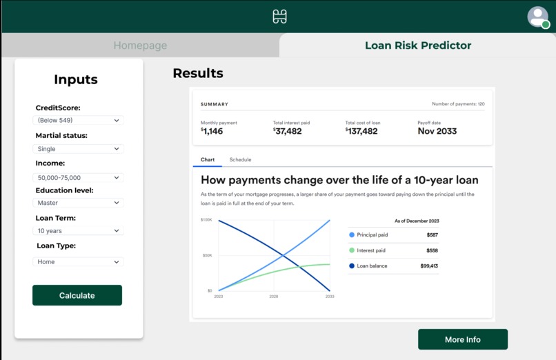Select the Chart tab in results
This screenshot has height=360, width=556.
(208, 159)
